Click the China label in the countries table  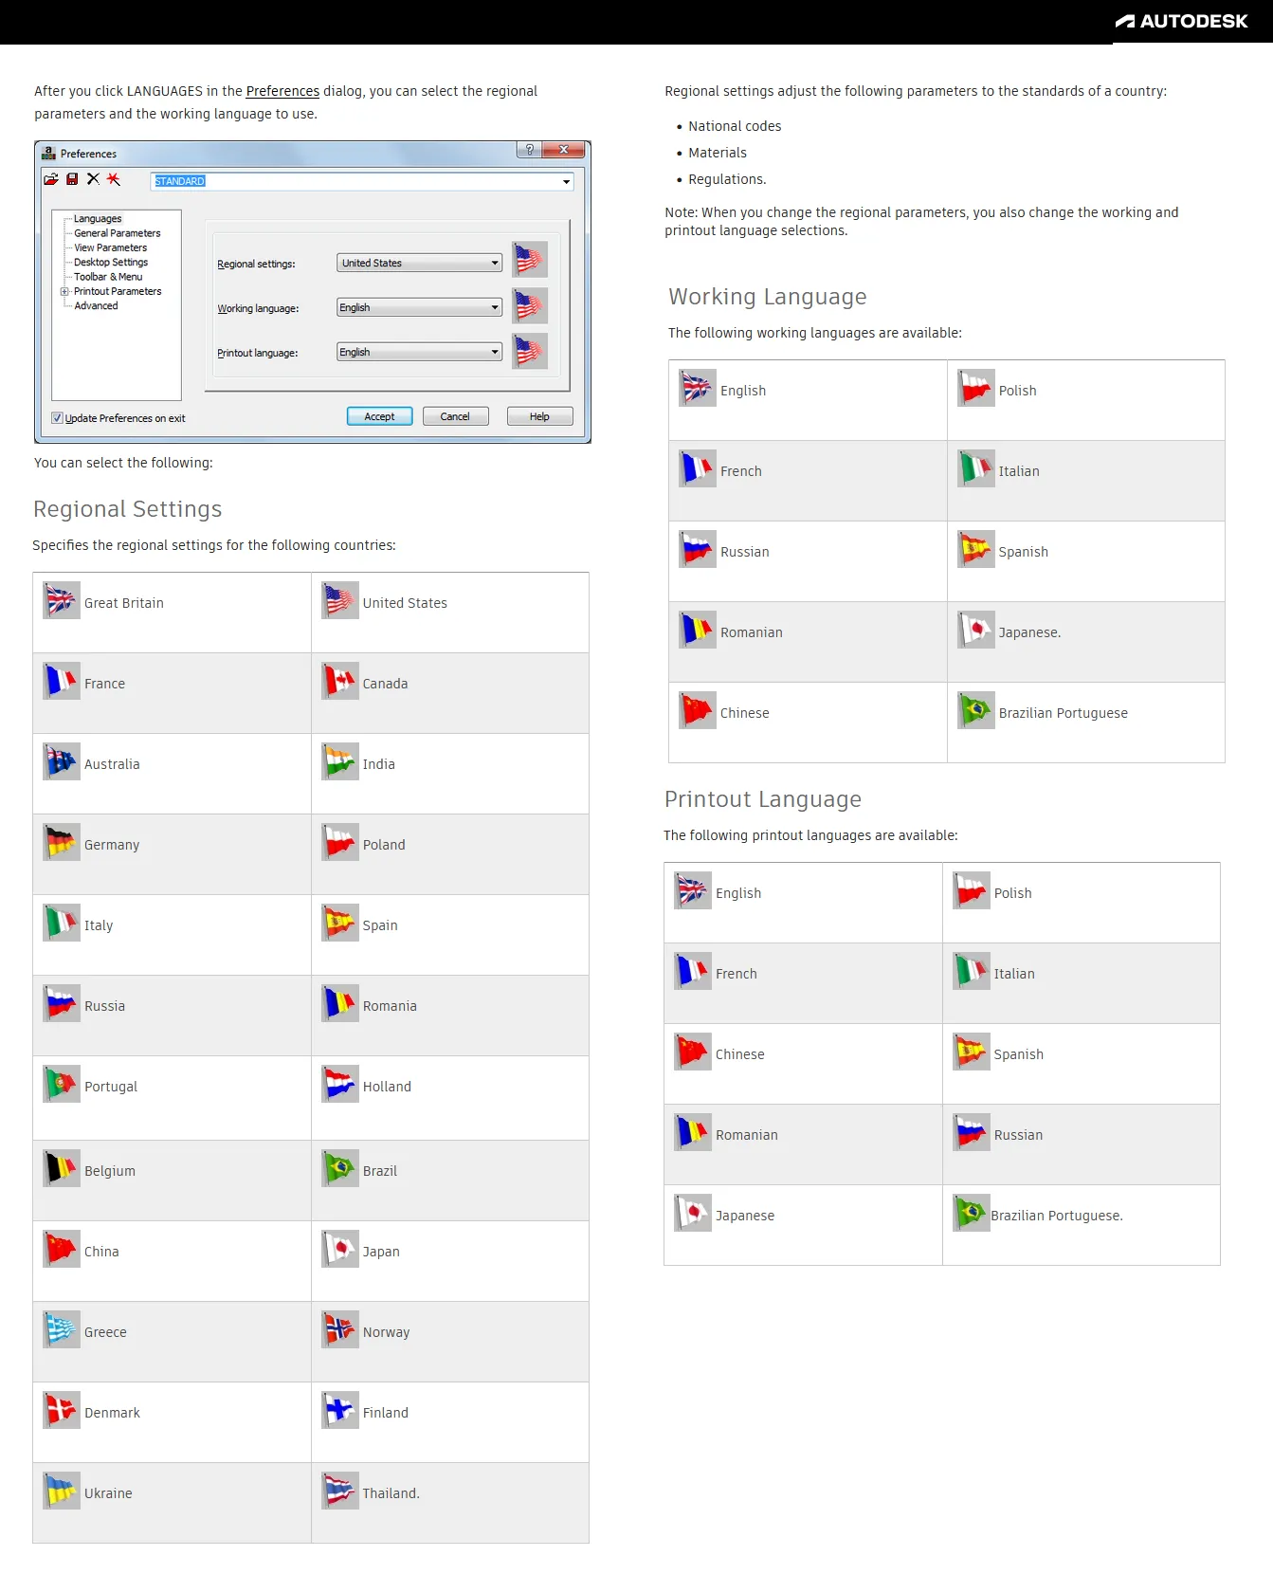[101, 1252]
